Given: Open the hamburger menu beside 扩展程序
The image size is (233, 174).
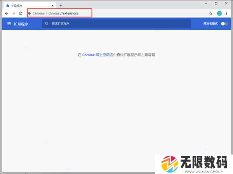Looking at the screenshot, I should pos(9,24).
